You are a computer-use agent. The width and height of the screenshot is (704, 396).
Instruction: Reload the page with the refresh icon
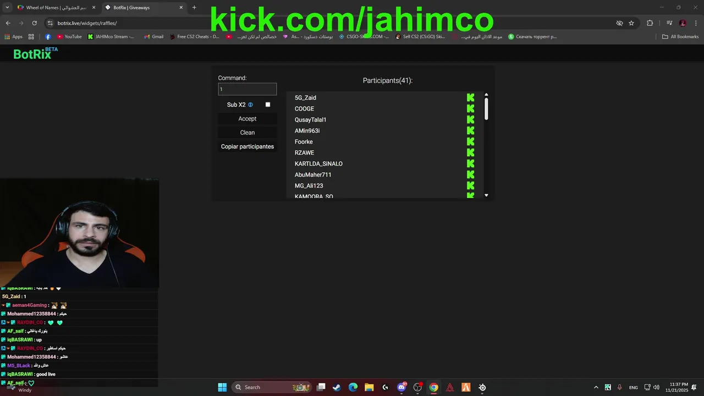(34, 23)
